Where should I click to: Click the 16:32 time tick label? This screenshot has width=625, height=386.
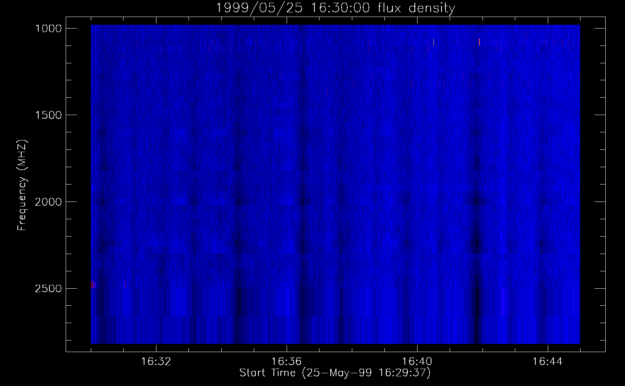pos(156,362)
